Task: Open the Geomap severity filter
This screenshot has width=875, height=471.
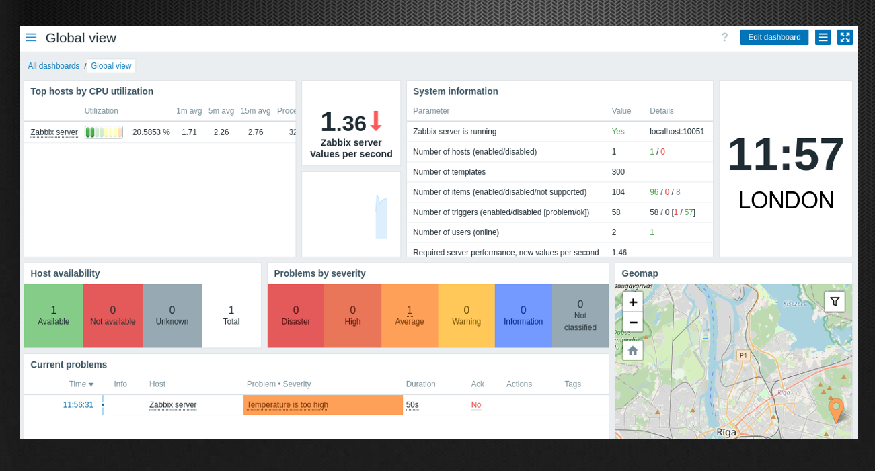Action: [835, 302]
